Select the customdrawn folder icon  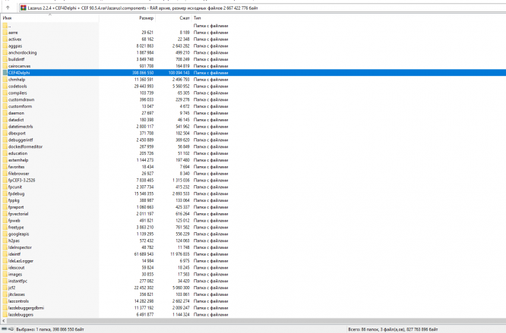tap(5, 100)
